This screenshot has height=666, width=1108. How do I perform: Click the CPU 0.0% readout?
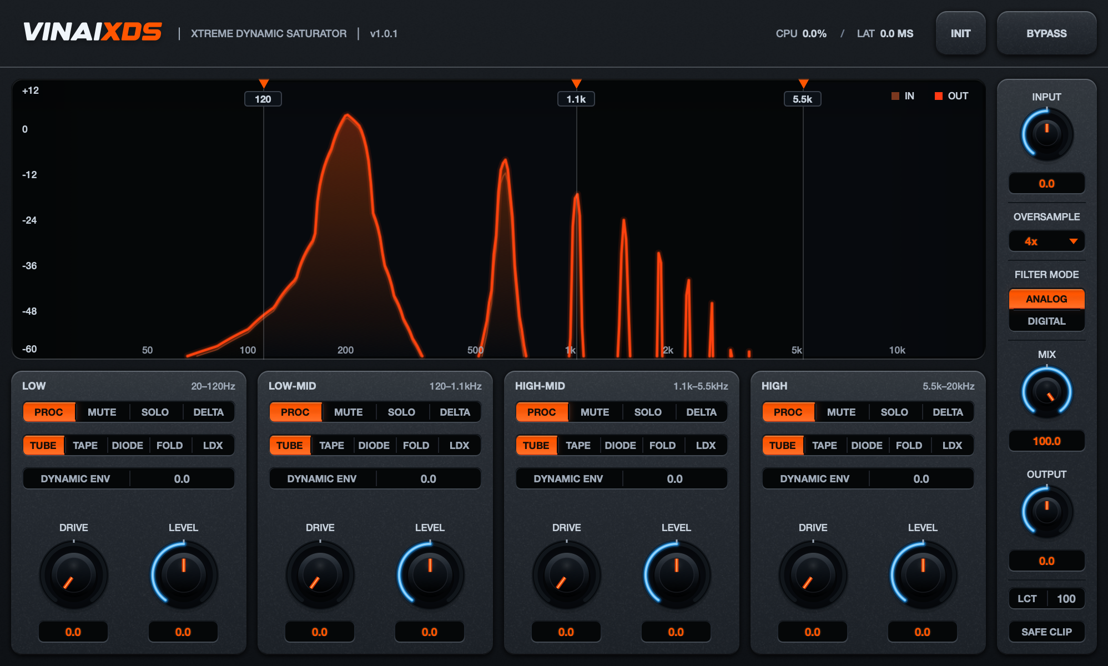(x=801, y=34)
